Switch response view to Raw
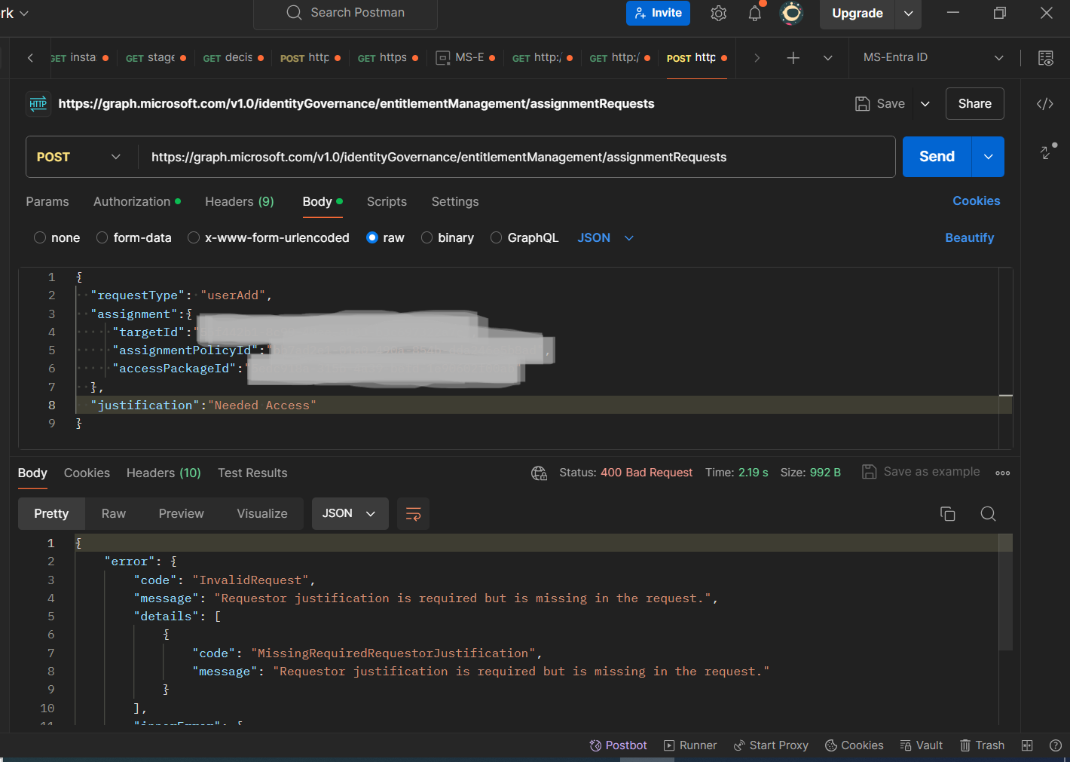 [x=114, y=513]
